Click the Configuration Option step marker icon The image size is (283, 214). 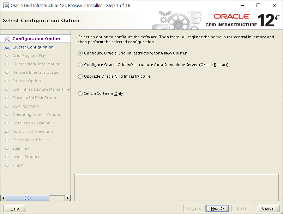pyautogui.click(x=7, y=39)
